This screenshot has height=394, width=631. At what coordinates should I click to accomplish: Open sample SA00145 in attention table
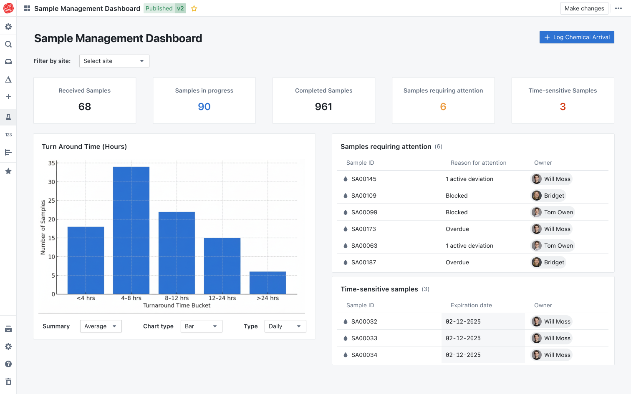(363, 179)
